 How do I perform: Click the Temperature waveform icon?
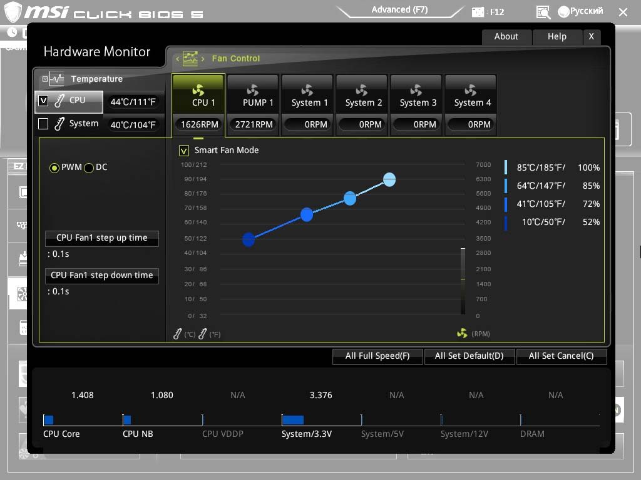click(56, 79)
